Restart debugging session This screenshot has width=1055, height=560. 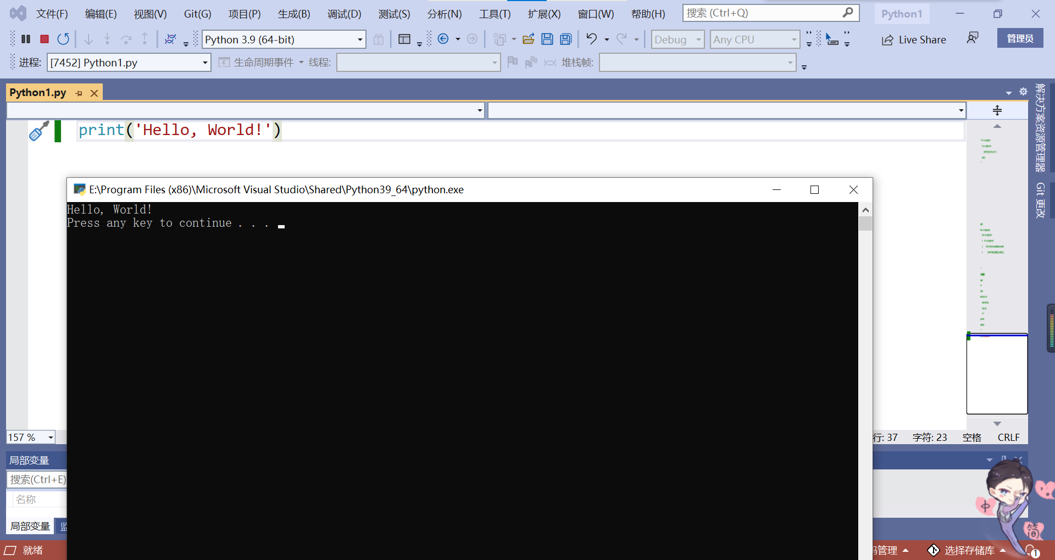tap(63, 39)
